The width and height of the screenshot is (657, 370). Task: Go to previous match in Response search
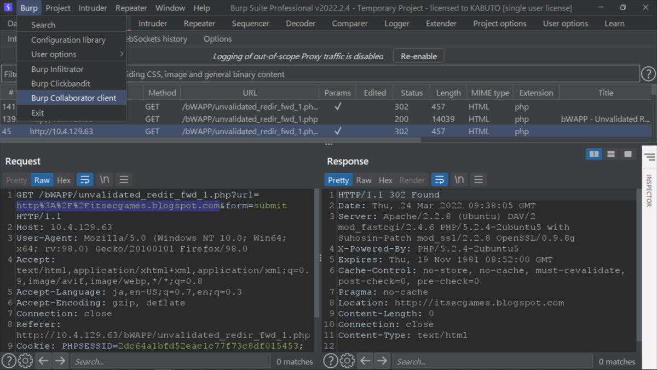coord(365,361)
